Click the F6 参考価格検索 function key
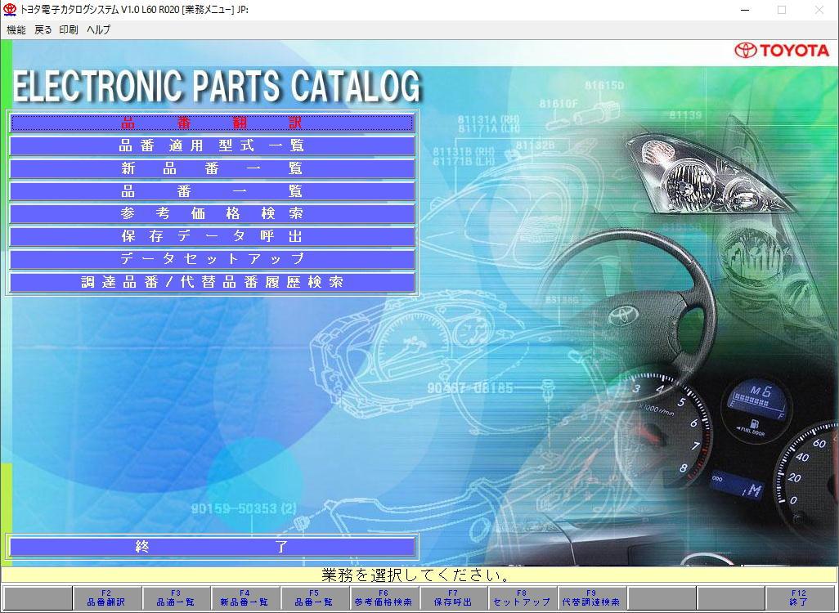 (384, 598)
